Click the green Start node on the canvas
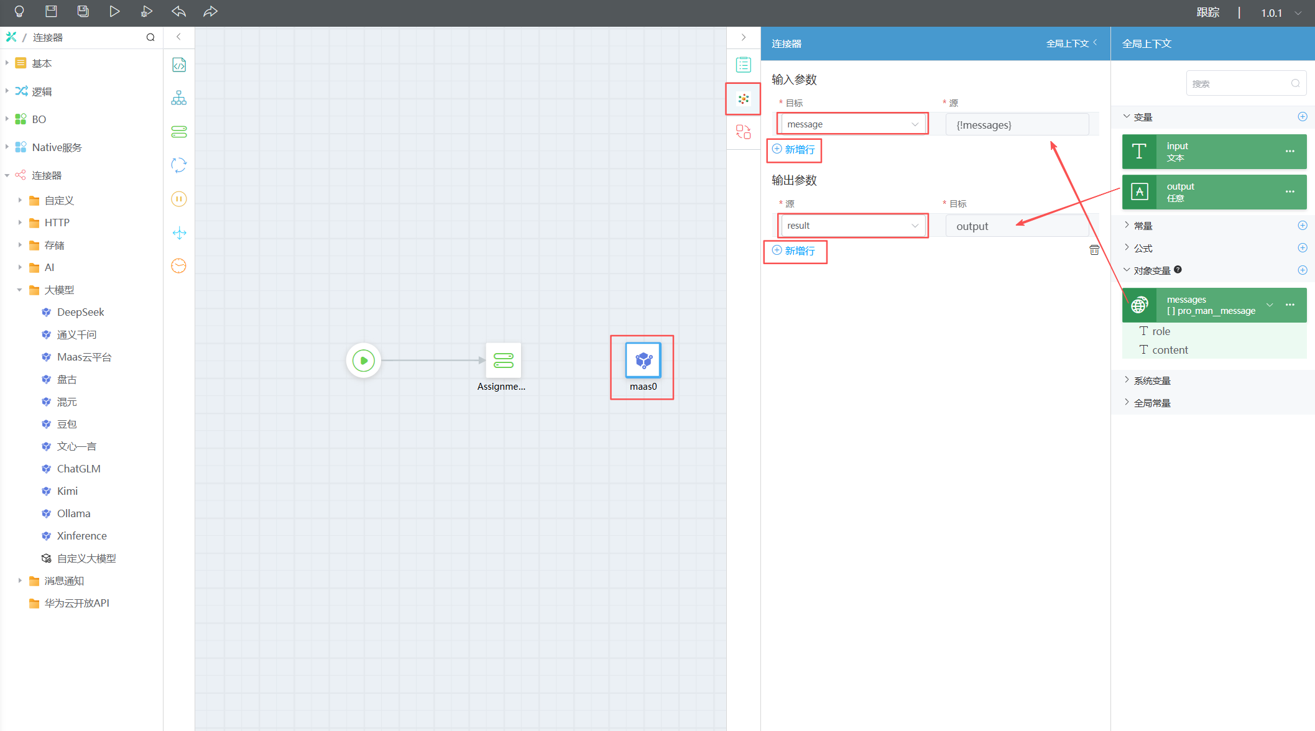The width and height of the screenshot is (1315, 731). [364, 361]
